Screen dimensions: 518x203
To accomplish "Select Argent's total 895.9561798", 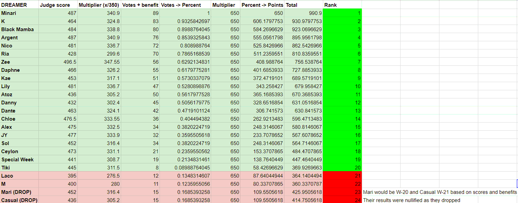I will click(303, 38).
